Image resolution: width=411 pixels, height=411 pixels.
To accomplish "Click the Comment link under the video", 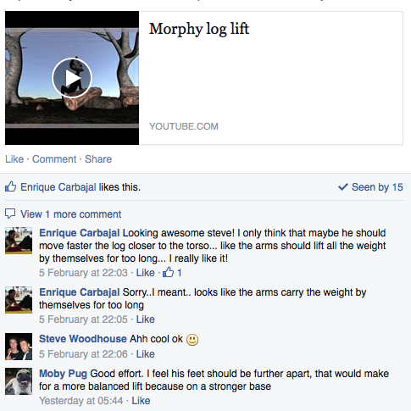I will click(54, 159).
